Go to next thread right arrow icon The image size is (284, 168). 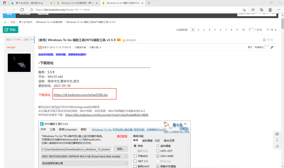point(272,40)
